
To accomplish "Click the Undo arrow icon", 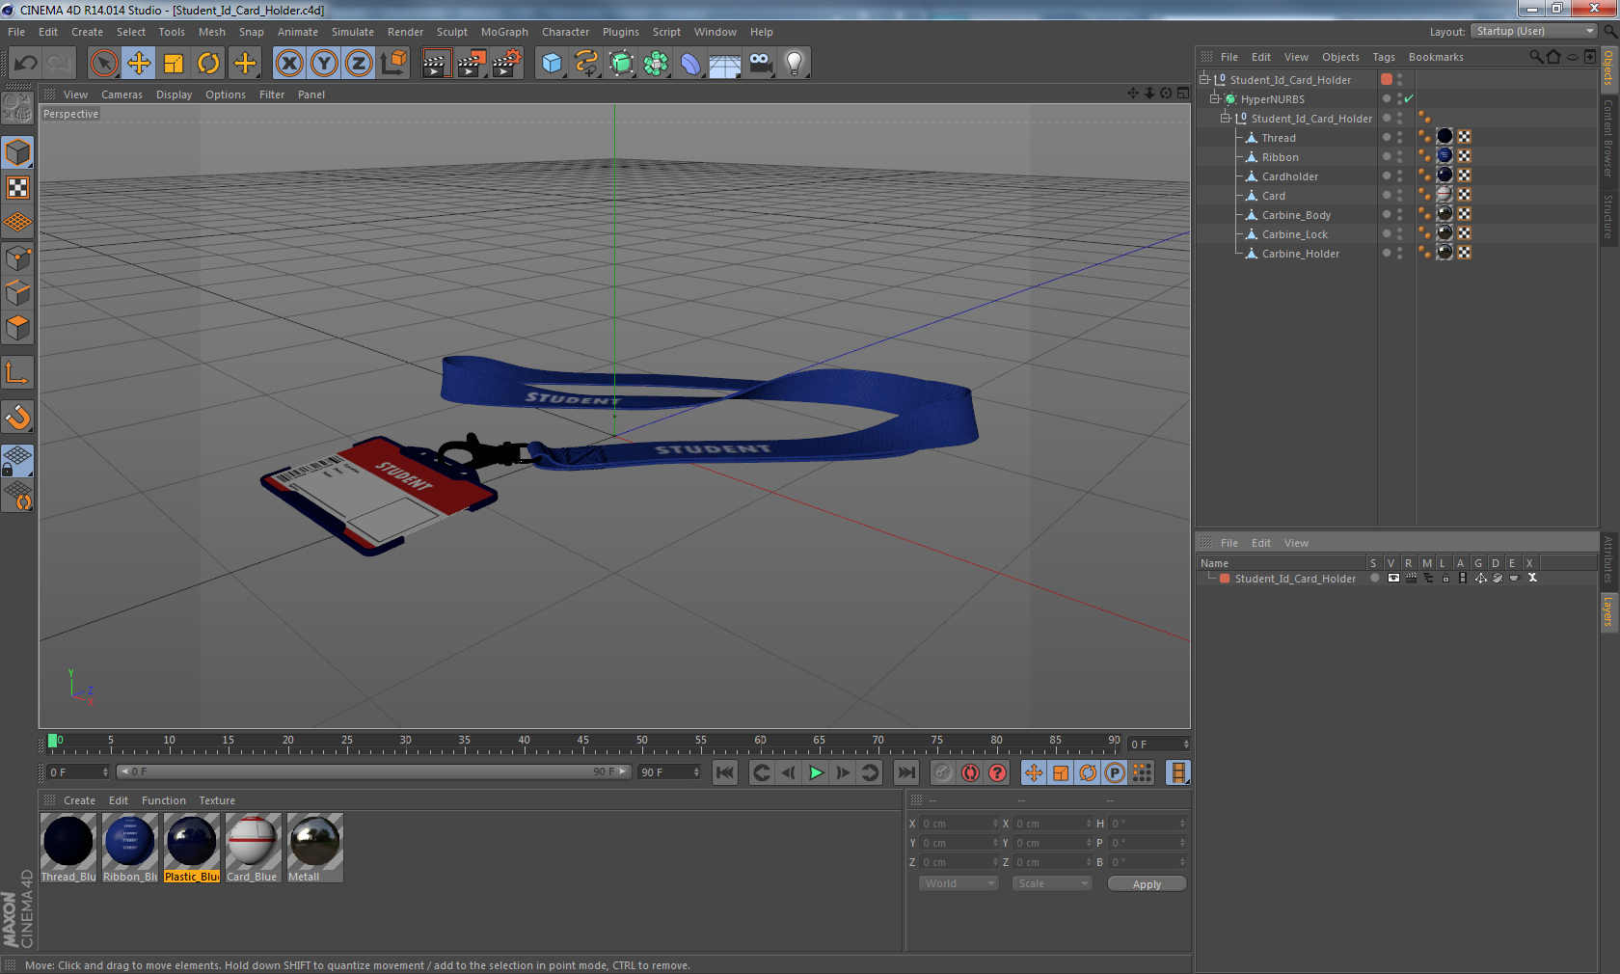I will click(26, 64).
